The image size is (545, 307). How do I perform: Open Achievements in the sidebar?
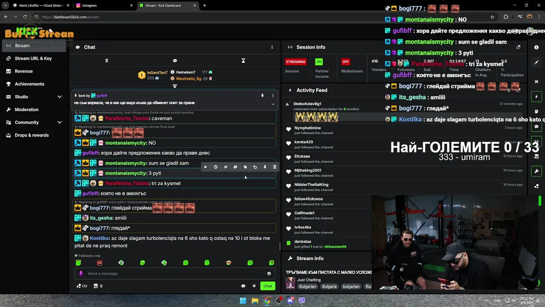coord(35,84)
